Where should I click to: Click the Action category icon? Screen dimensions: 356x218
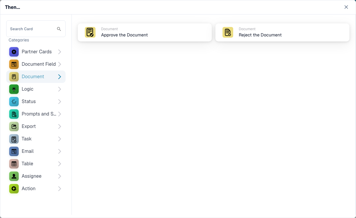click(14, 189)
